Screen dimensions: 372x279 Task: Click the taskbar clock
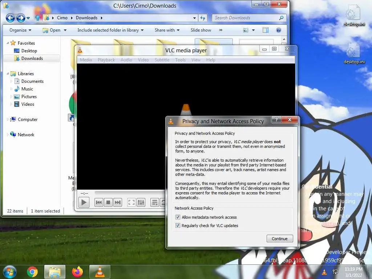coord(353,272)
